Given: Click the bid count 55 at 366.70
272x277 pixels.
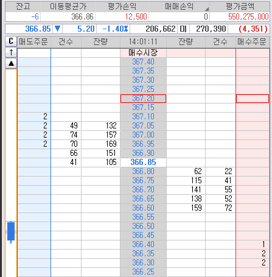Looking at the screenshot, I should point(220,189).
